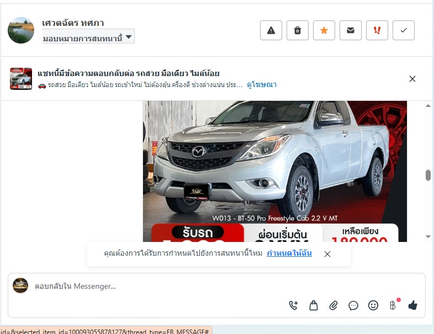Click ad title แชทนี้มีข้อความตอบกลับต่อ รถสวย มือเดียว ไมล์น้อย
Image resolution: width=434 pixels, height=334 pixels.
pos(129,73)
